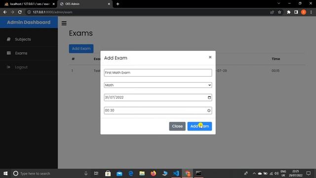Open Visual Studio Code from the taskbar
The width and height of the screenshot is (316, 178).
(x=176, y=174)
